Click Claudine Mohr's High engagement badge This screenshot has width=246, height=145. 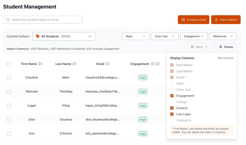pos(143,77)
